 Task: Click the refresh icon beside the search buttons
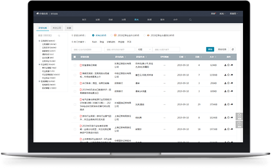click(233, 50)
